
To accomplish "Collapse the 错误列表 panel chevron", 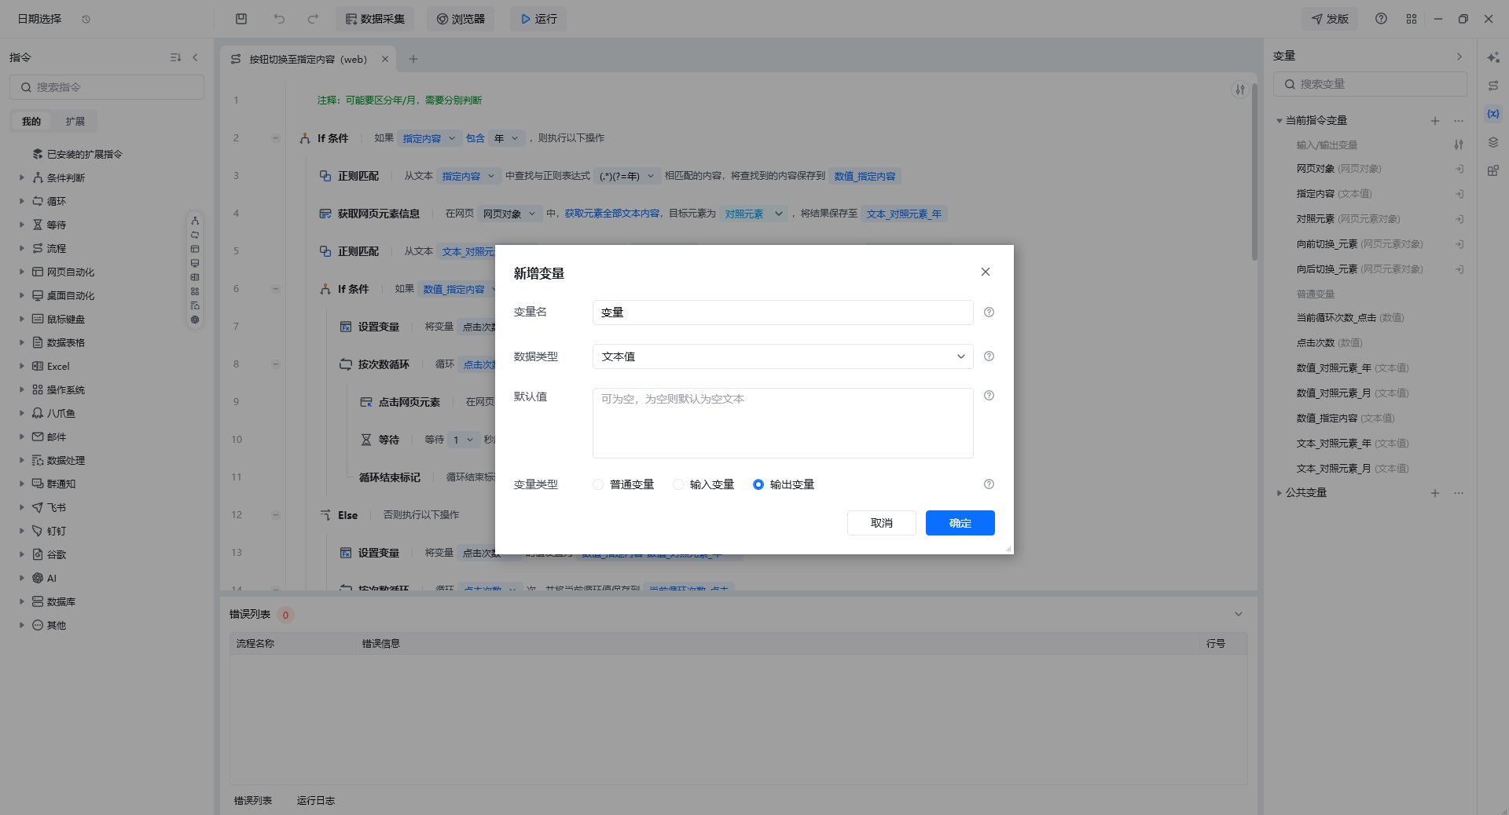I will [x=1239, y=614].
